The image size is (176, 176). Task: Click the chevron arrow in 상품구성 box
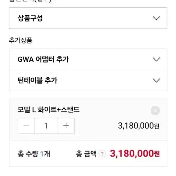point(156,18)
